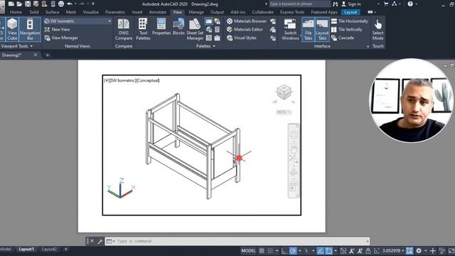The image size is (455, 256).
Task: Open the Interface panel dialog launcher arrow
Action: point(368,46)
